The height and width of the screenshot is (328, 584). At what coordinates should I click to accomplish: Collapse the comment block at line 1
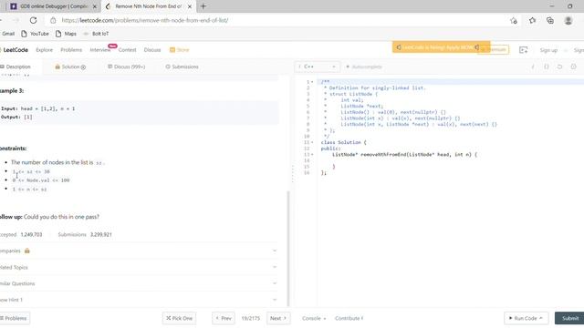312,82
